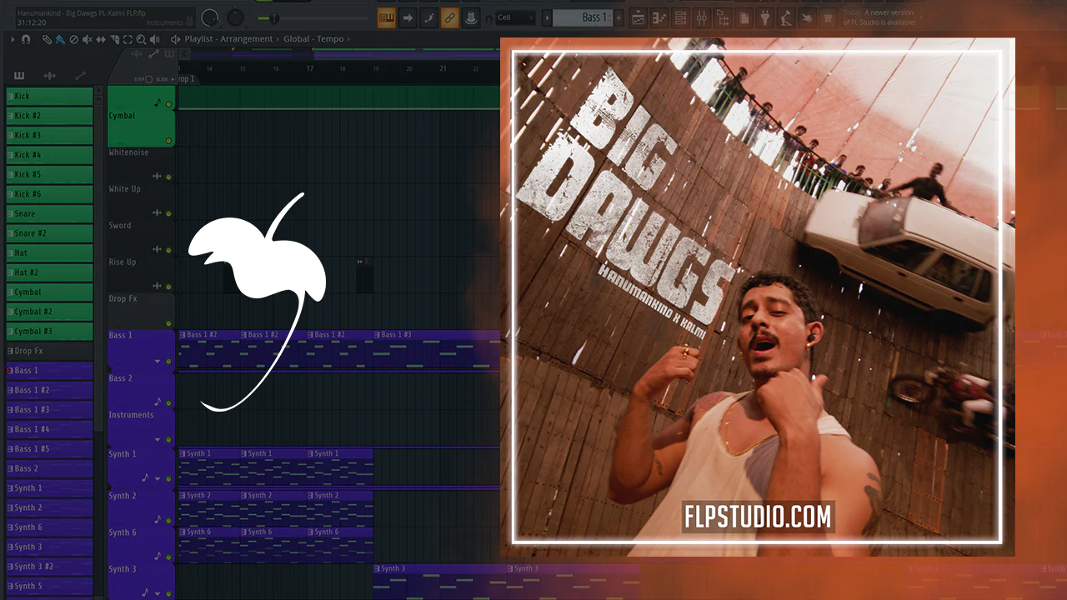This screenshot has width=1067, height=600.
Task: Open the Bass 1 pattern selector
Action: [x=582, y=17]
